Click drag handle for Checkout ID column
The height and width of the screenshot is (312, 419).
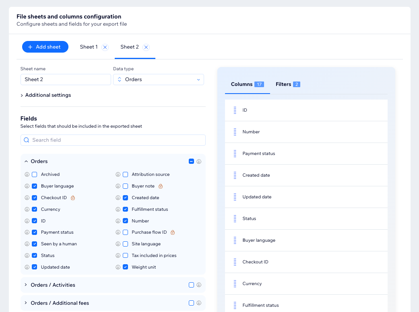pyautogui.click(x=235, y=262)
